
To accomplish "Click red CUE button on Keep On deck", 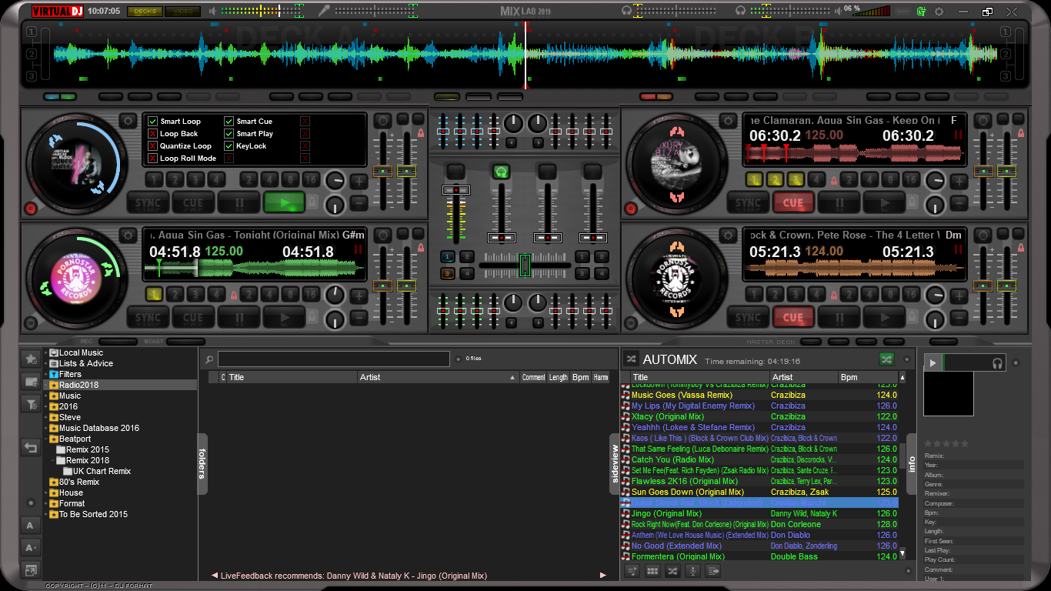I will tap(793, 203).
